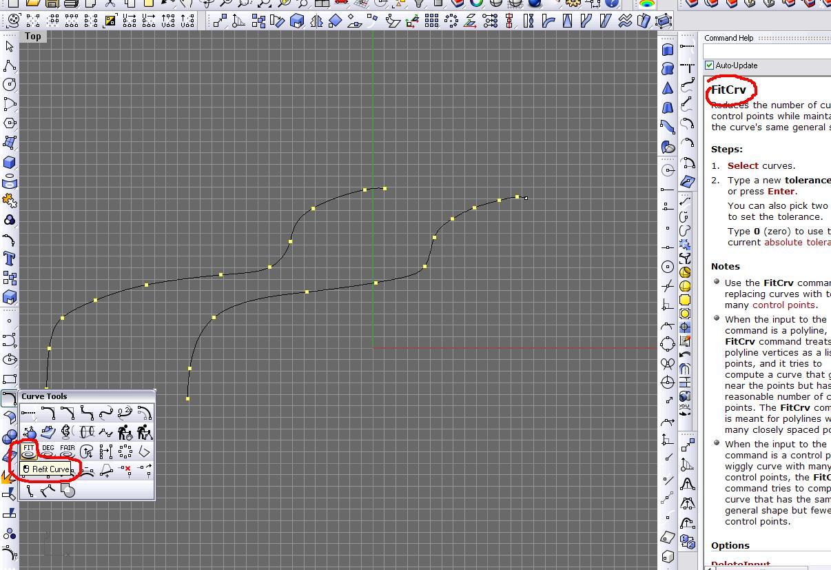Image resolution: width=831 pixels, height=570 pixels.
Task: Select the pointer arrow tool in left toolbar
Action: click(x=10, y=46)
